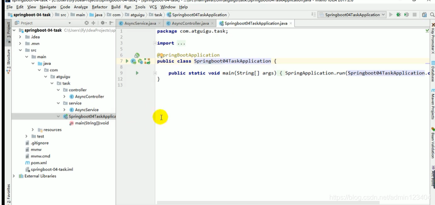Hide the Project panel icon

coord(111,23)
